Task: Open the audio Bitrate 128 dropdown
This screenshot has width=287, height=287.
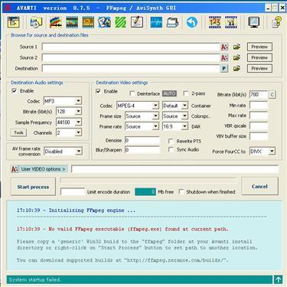Action: pyautogui.click(x=78, y=112)
